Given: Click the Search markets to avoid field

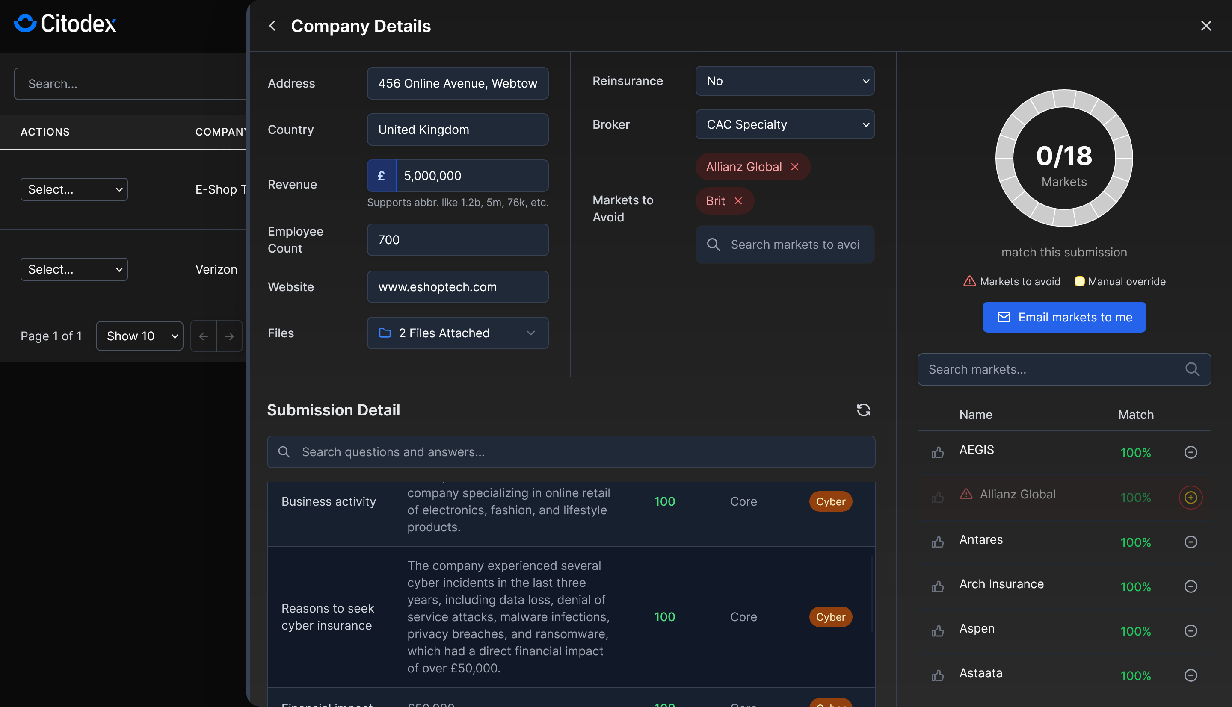Looking at the screenshot, I should (x=785, y=245).
